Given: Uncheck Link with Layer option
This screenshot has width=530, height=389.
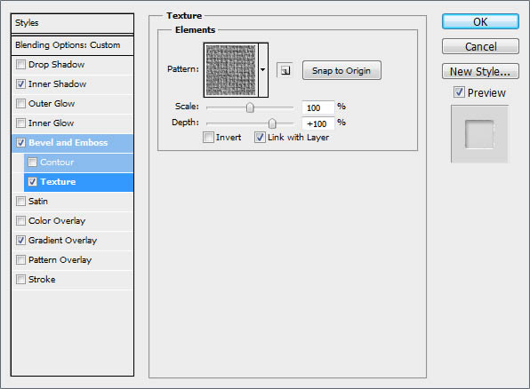Looking at the screenshot, I should click(x=260, y=138).
